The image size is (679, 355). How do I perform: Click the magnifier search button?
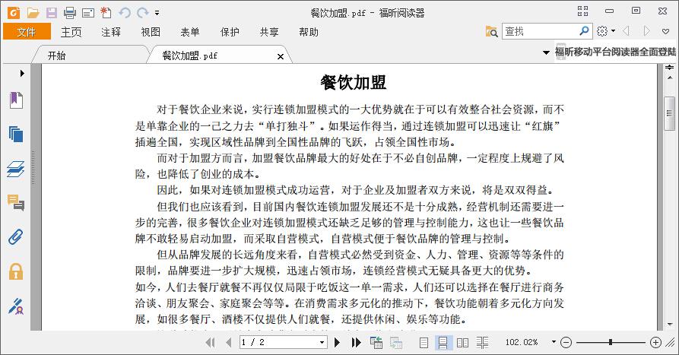(584, 30)
